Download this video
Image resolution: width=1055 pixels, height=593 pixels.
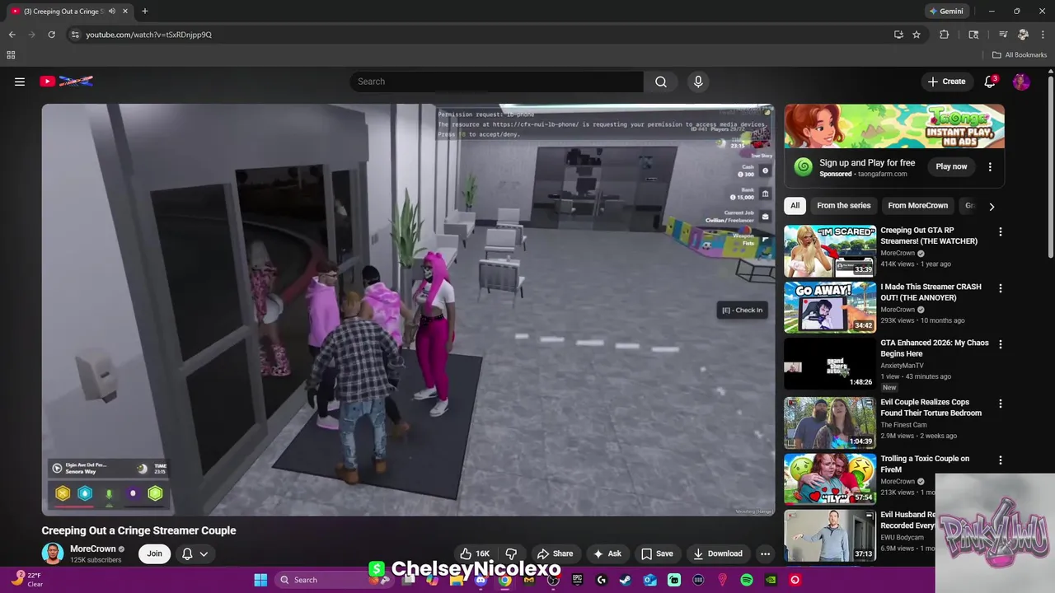click(x=718, y=553)
